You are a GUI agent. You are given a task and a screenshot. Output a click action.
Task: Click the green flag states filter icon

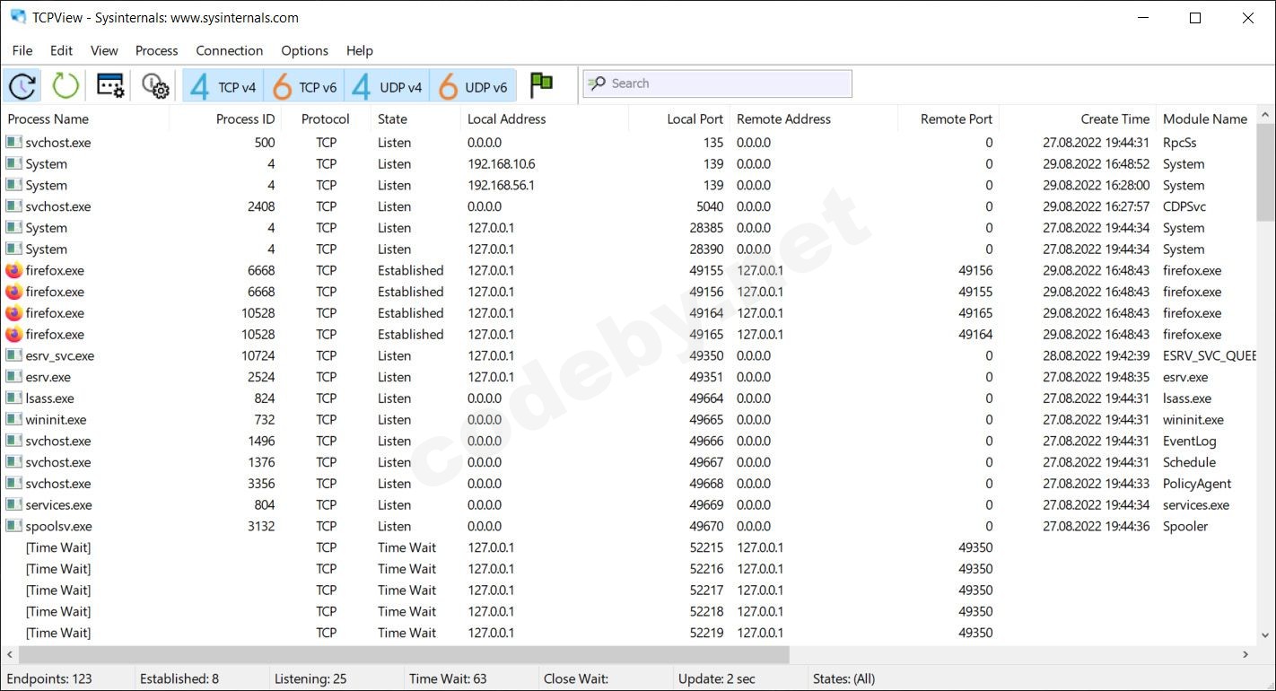tap(541, 85)
